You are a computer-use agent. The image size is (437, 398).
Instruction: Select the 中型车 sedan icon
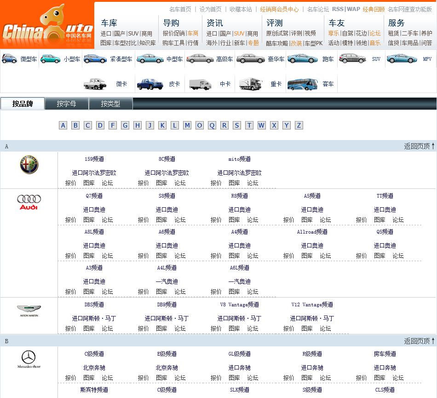[x=150, y=59]
